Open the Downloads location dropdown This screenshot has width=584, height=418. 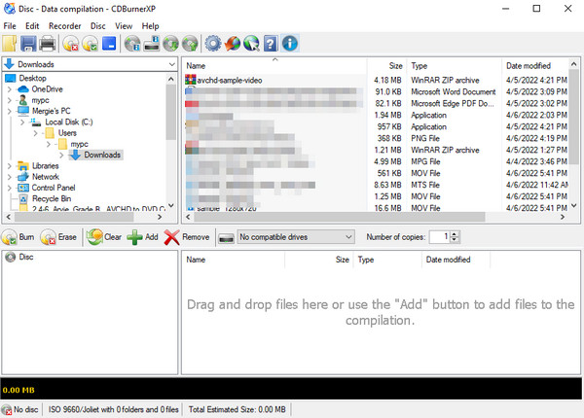(x=171, y=64)
